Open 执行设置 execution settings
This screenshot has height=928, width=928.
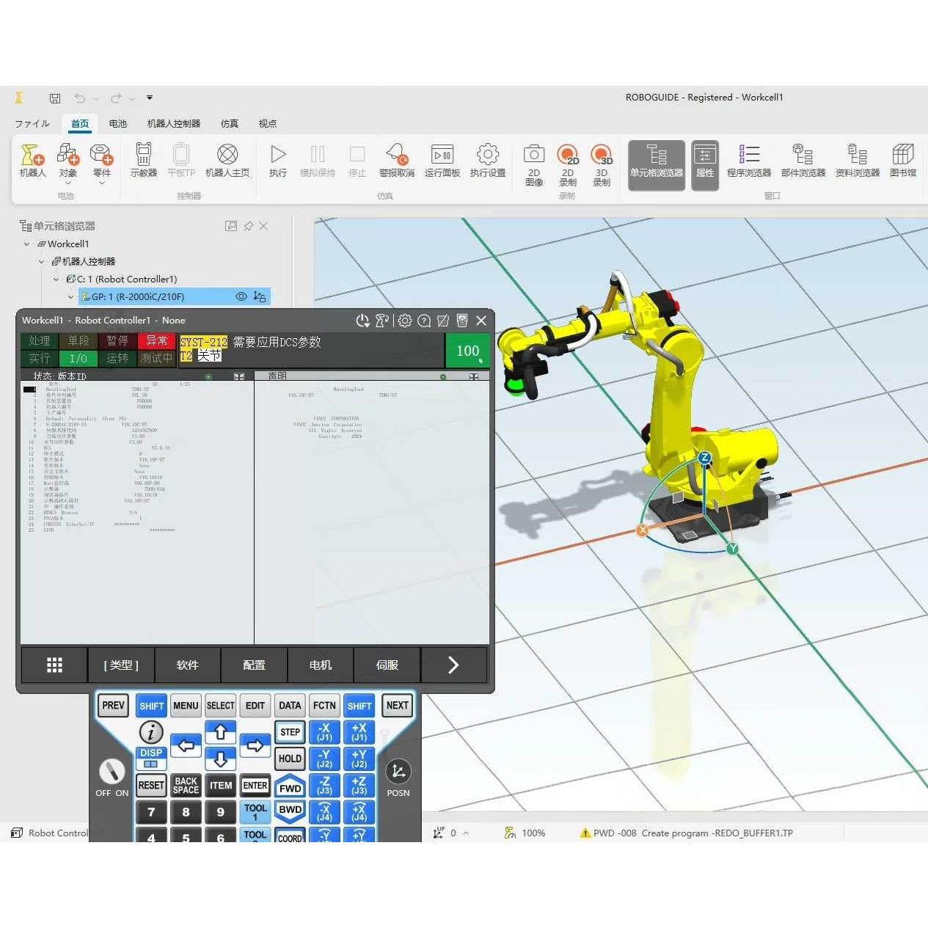point(488,161)
